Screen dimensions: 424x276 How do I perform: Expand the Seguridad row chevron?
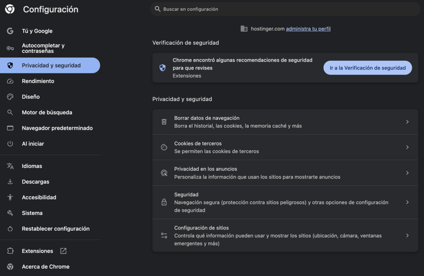[x=407, y=202]
